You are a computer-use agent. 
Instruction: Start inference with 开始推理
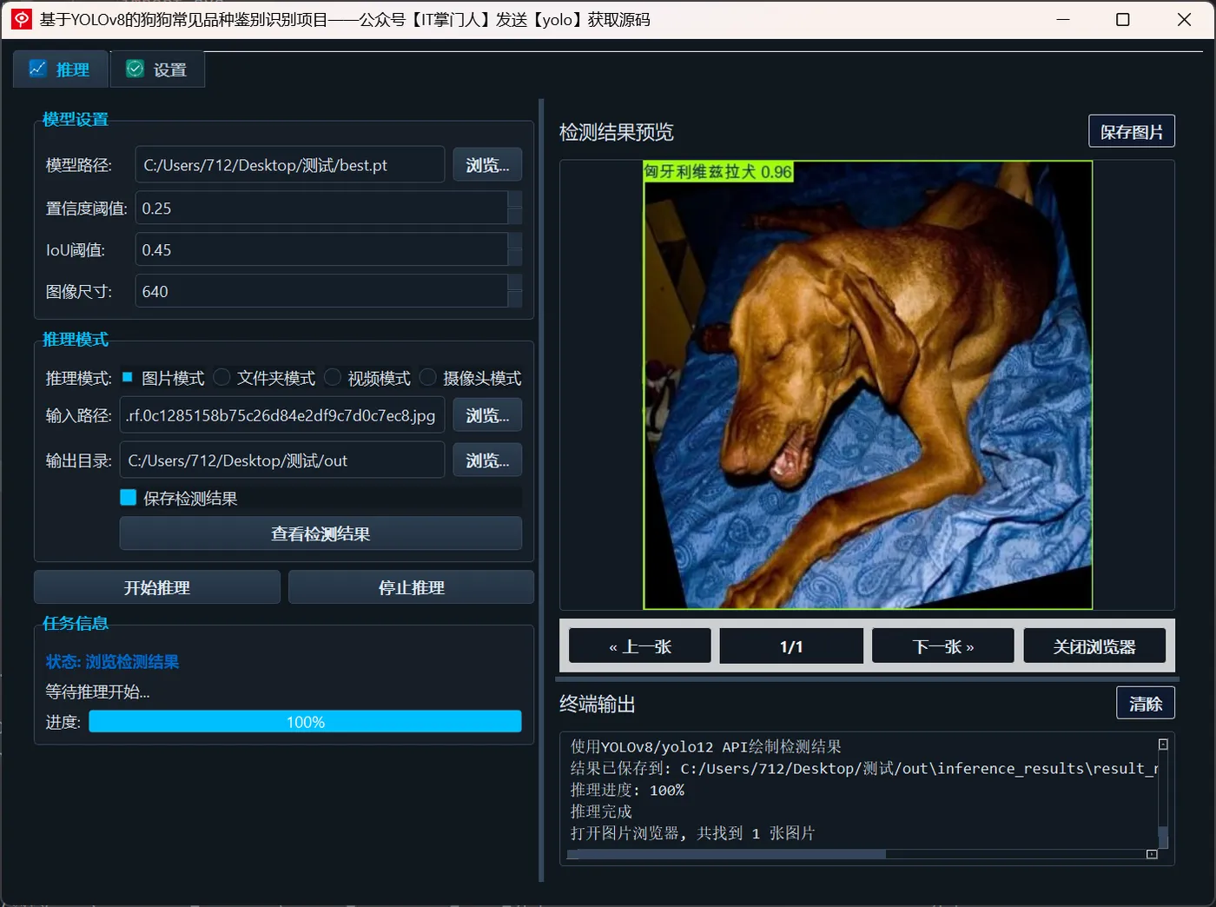click(157, 587)
